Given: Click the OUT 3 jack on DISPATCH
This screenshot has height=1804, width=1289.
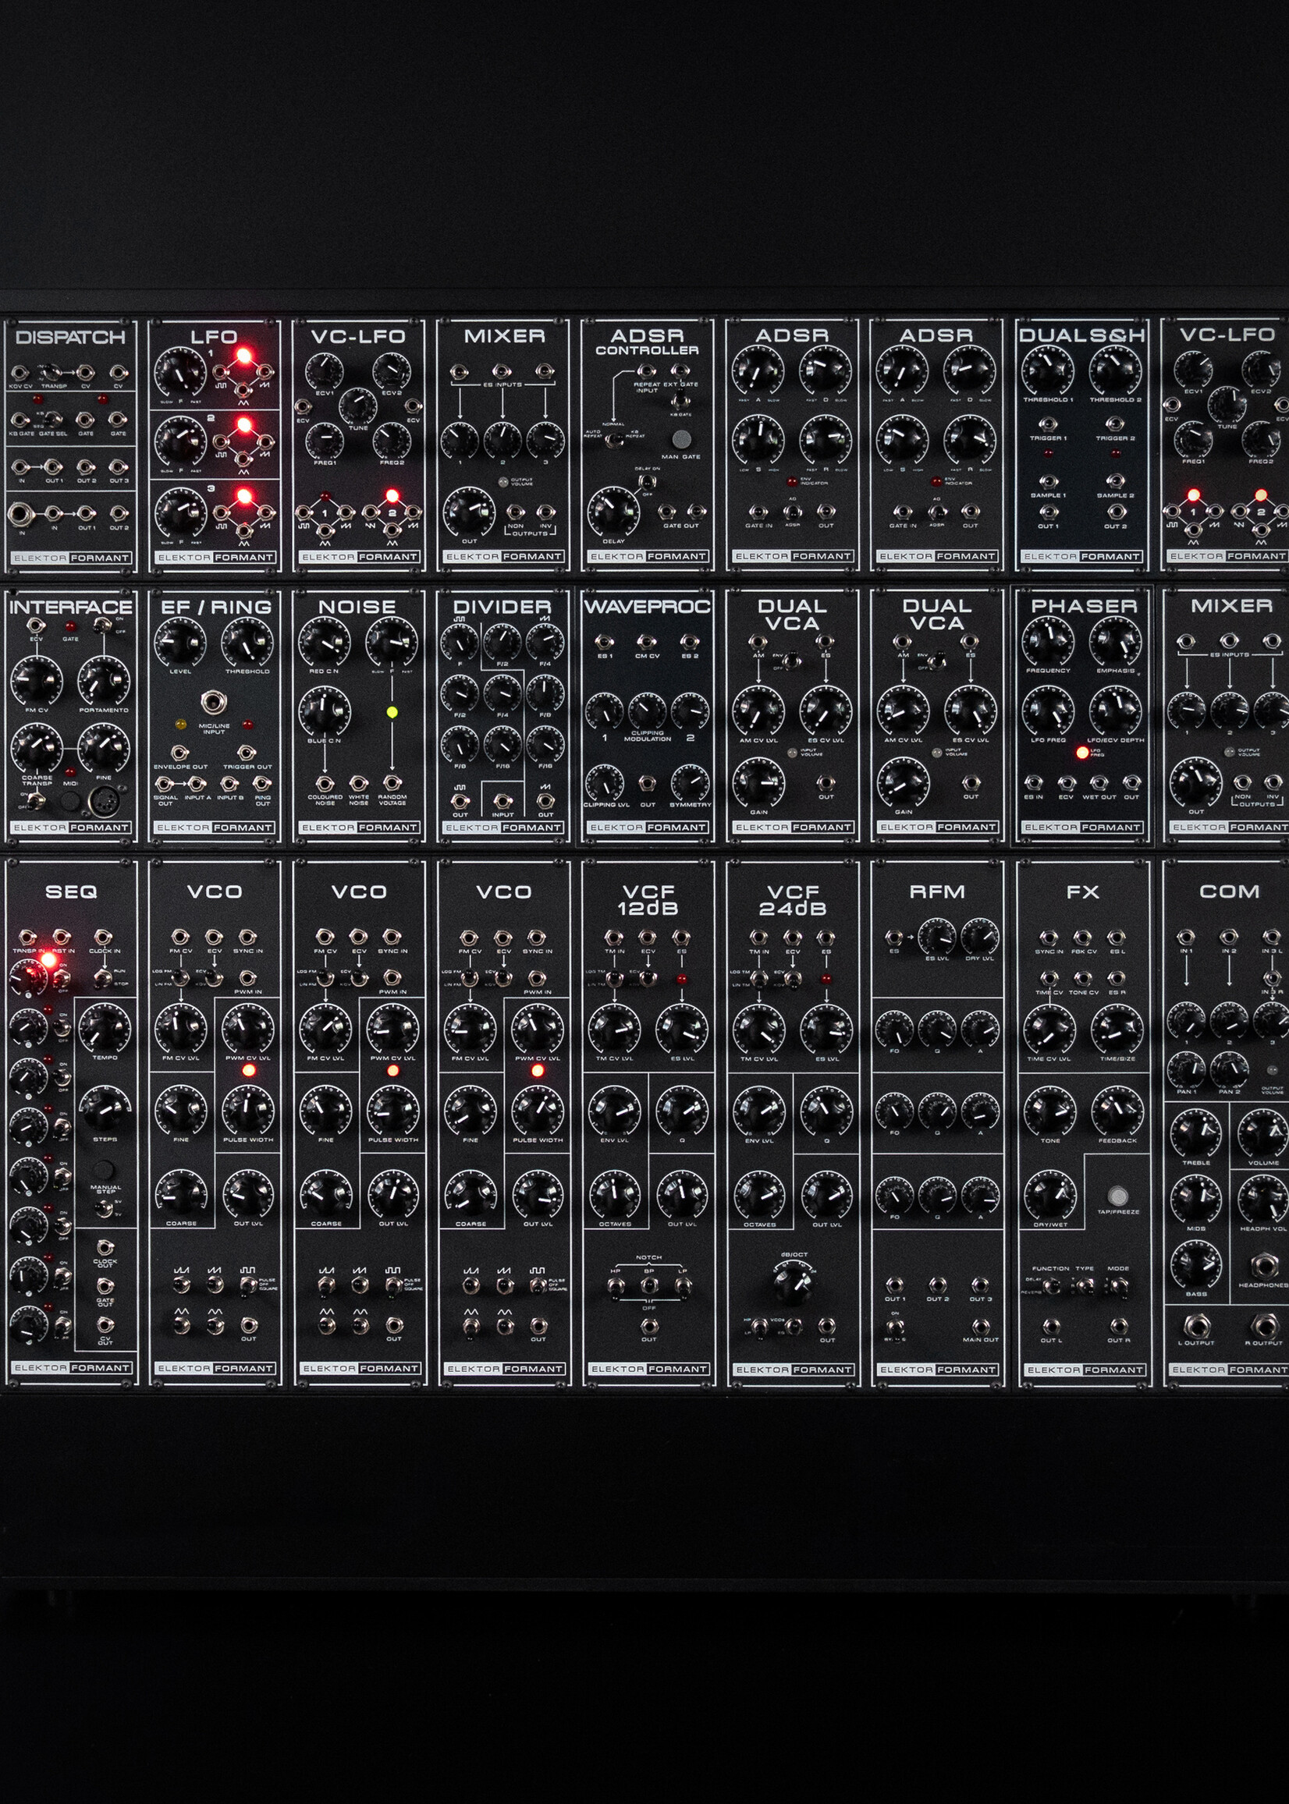Looking at the screenshot, I should point(119,467).
